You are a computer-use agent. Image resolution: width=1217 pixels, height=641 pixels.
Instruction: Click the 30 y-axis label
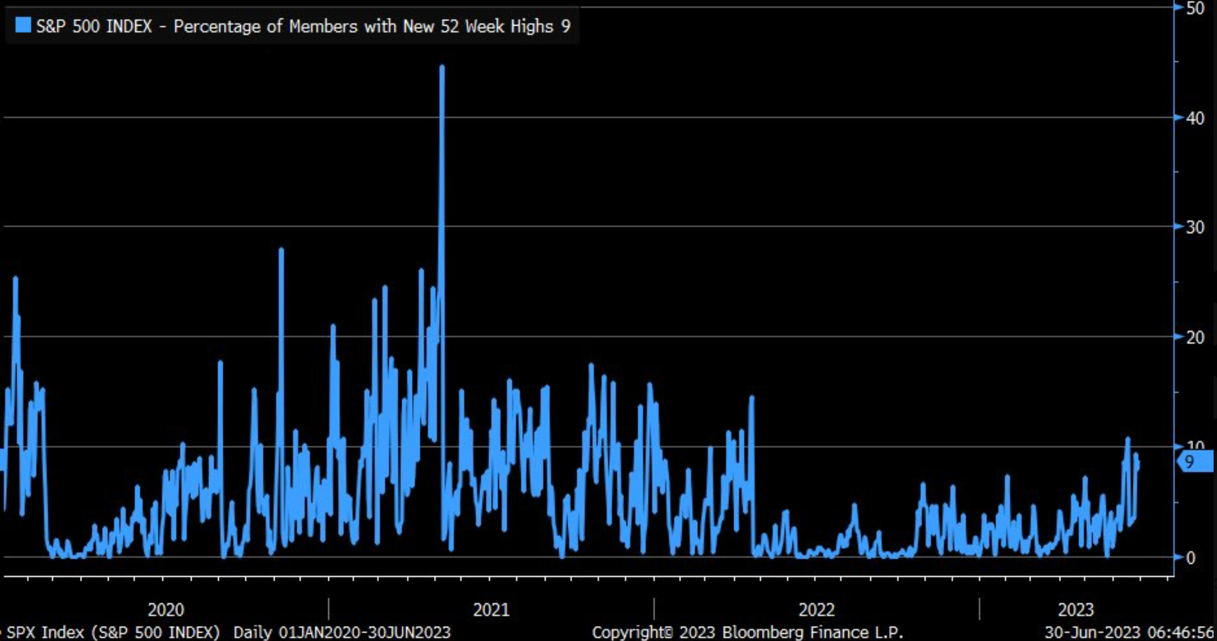pos(1195,227)
